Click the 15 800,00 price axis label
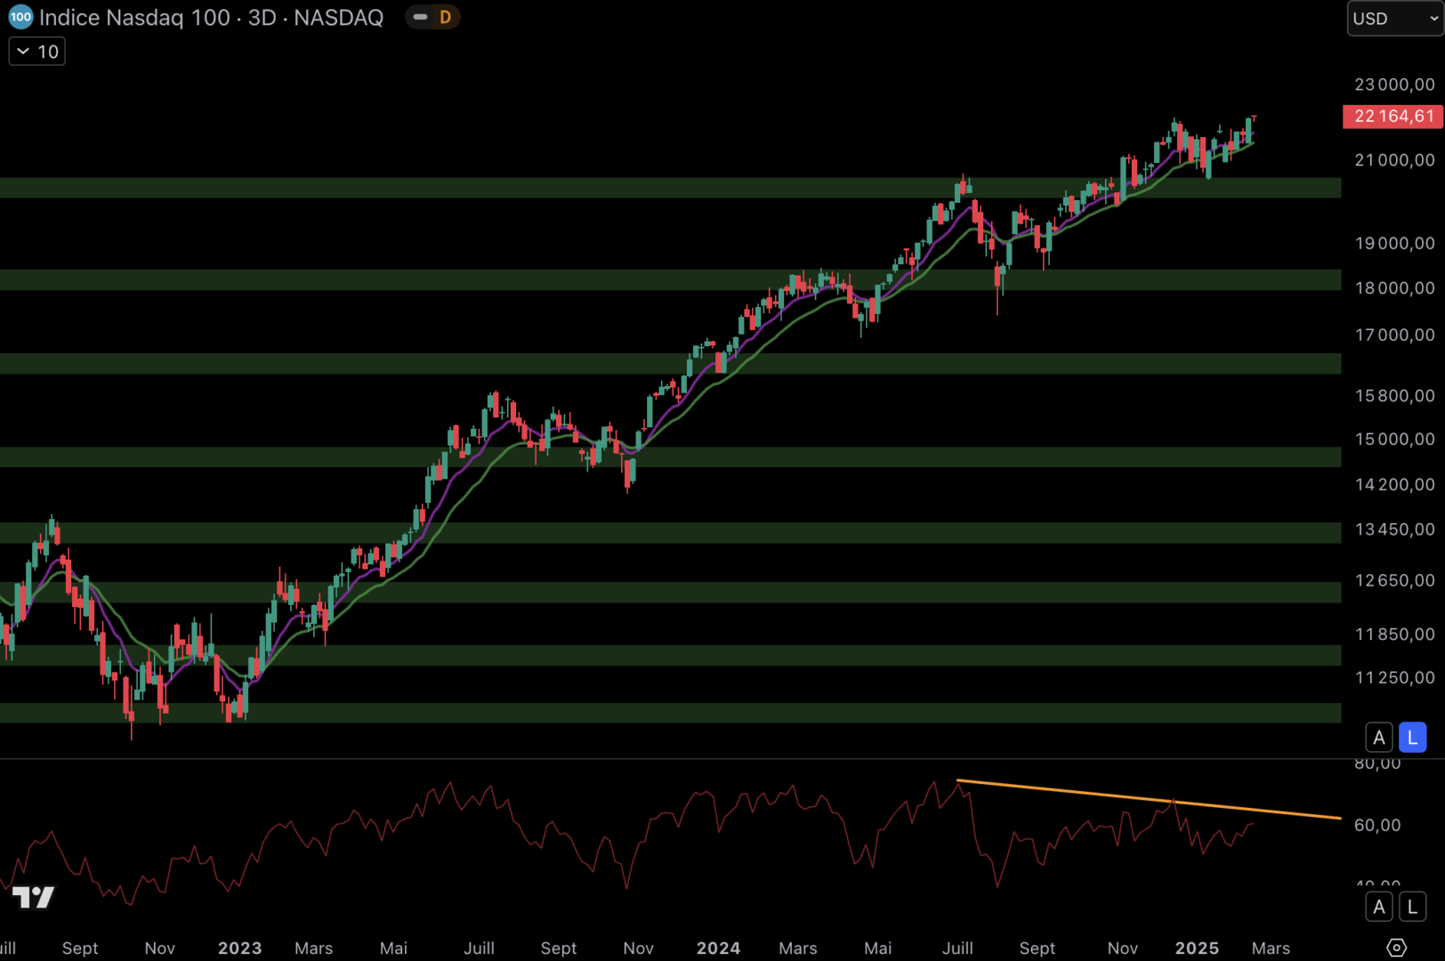The image size is (1445, 961). click(x=1394, y=395)
